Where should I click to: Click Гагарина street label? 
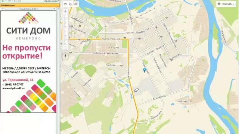114,48
